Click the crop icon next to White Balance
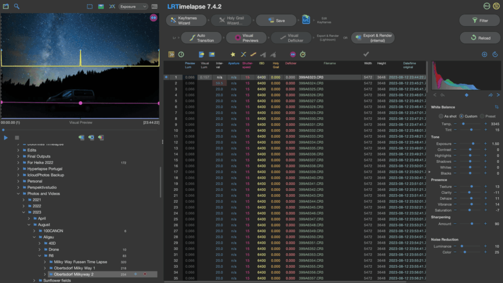 [x=497, y=107]
